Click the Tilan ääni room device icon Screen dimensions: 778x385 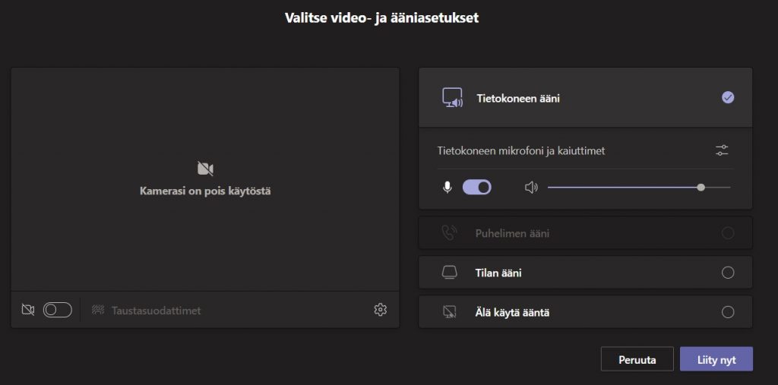[450, 273]
